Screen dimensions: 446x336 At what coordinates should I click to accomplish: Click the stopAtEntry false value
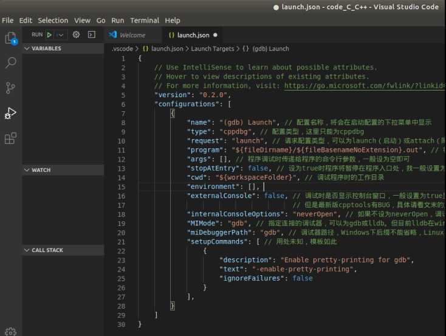tap(258, 168)
